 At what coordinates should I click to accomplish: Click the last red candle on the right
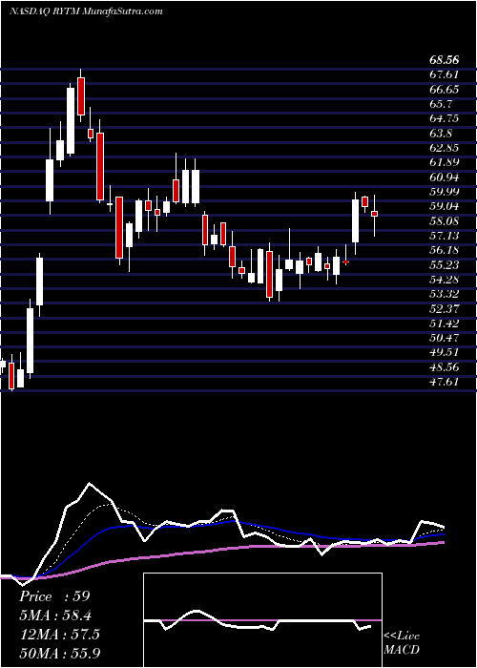(374, 214)
